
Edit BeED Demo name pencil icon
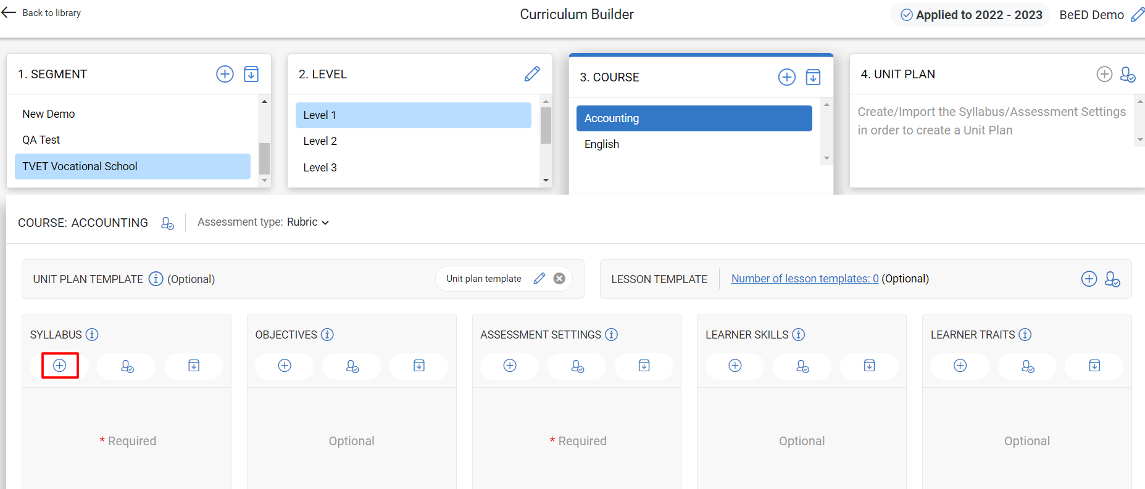tap(1138, 15)
